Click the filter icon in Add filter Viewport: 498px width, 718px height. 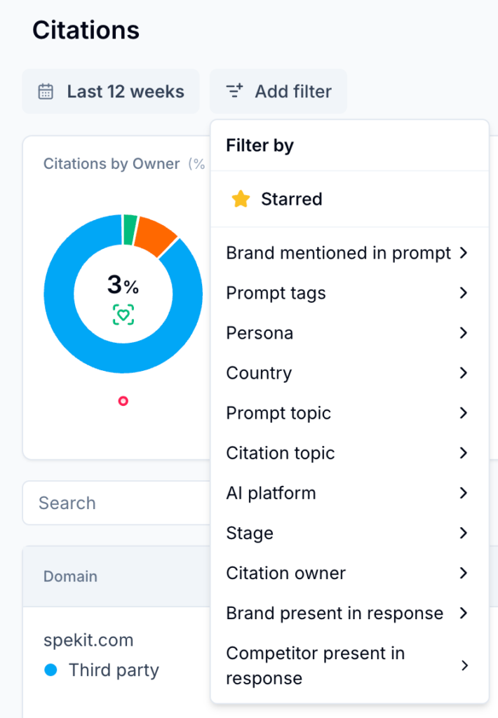point(234,91)
